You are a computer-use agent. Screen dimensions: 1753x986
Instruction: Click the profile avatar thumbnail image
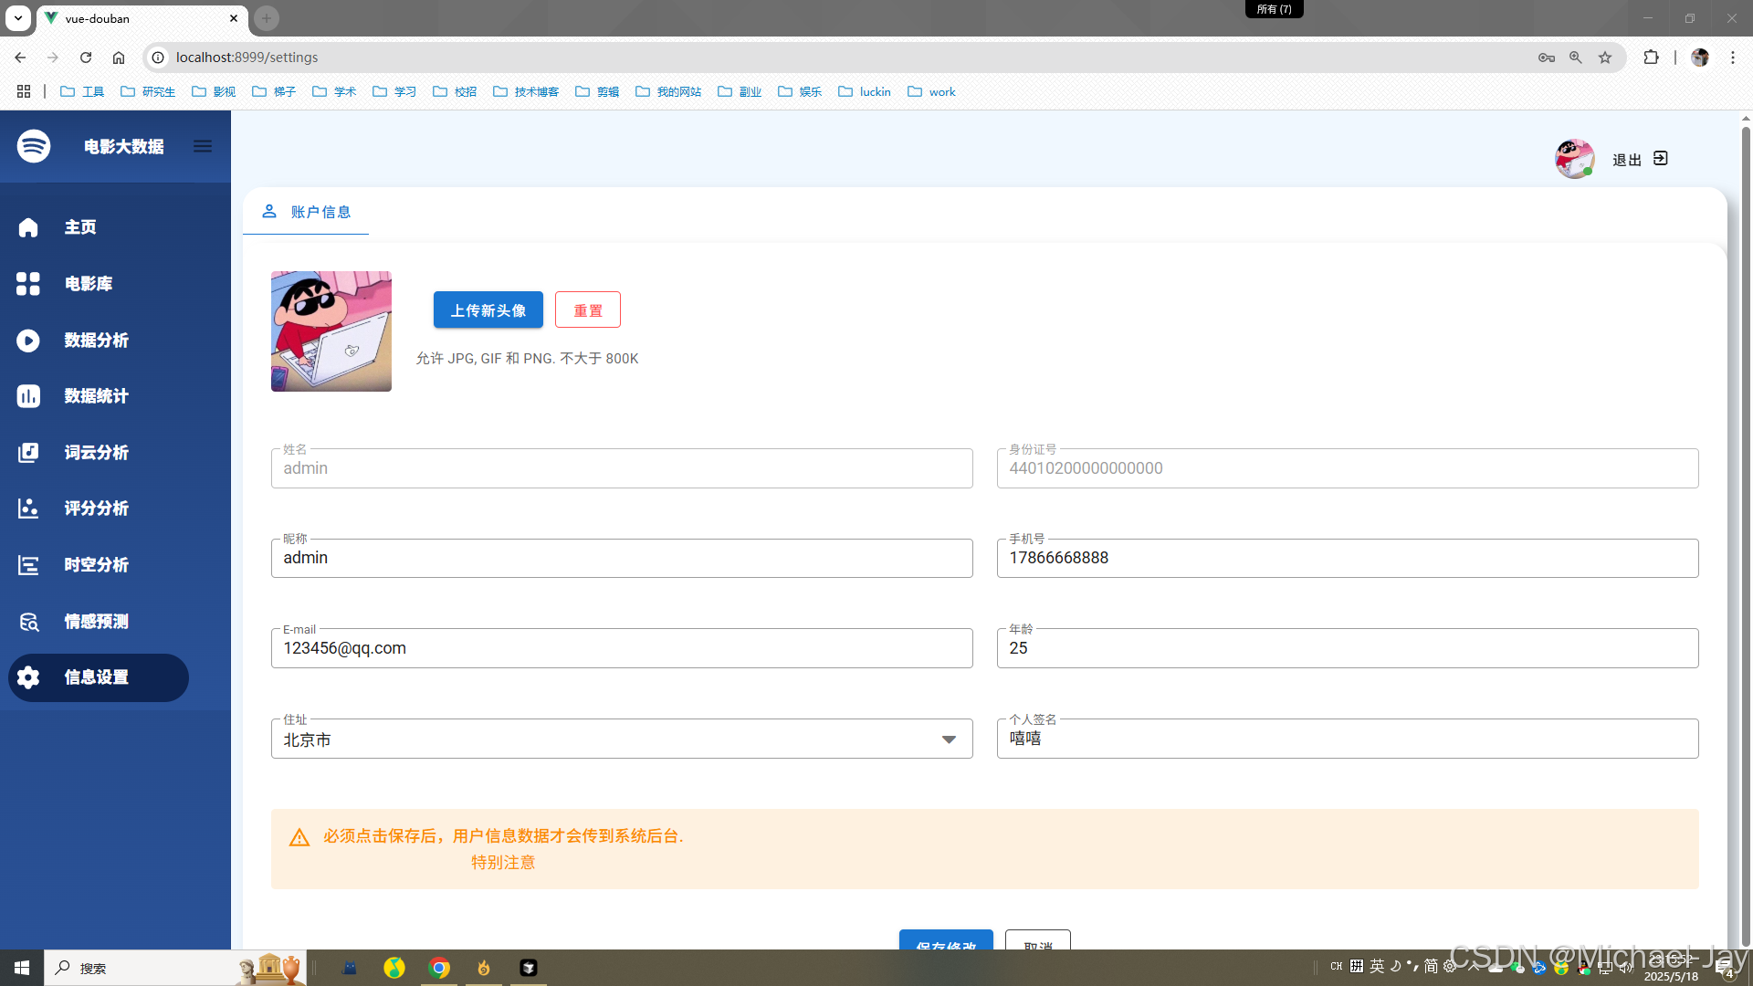click(331, 331)
